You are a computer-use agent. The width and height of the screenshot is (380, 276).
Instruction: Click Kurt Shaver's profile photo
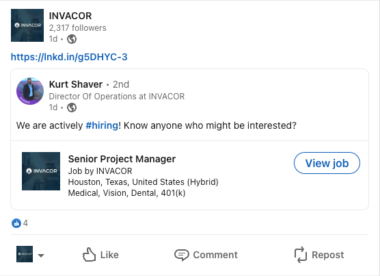pyautogui.click(x=30, y=91)
